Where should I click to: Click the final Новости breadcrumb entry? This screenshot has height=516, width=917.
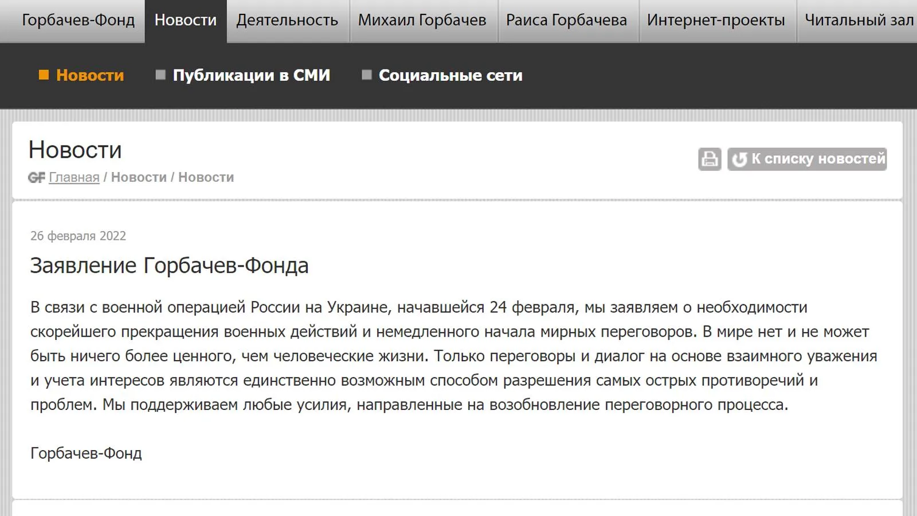pos(206,177)
